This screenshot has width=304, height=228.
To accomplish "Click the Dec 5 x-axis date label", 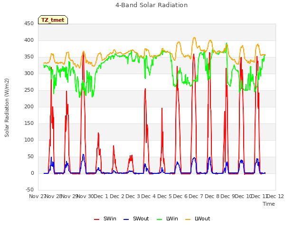I will click(164, 196).
